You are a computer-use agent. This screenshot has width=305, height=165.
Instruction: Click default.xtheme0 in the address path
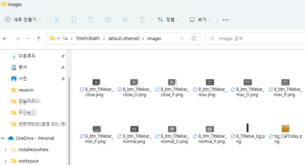click(x=124, y=39)
